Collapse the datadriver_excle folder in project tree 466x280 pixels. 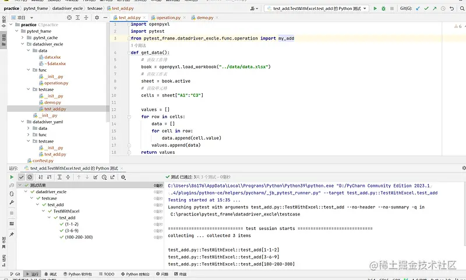tap(23, 44)
